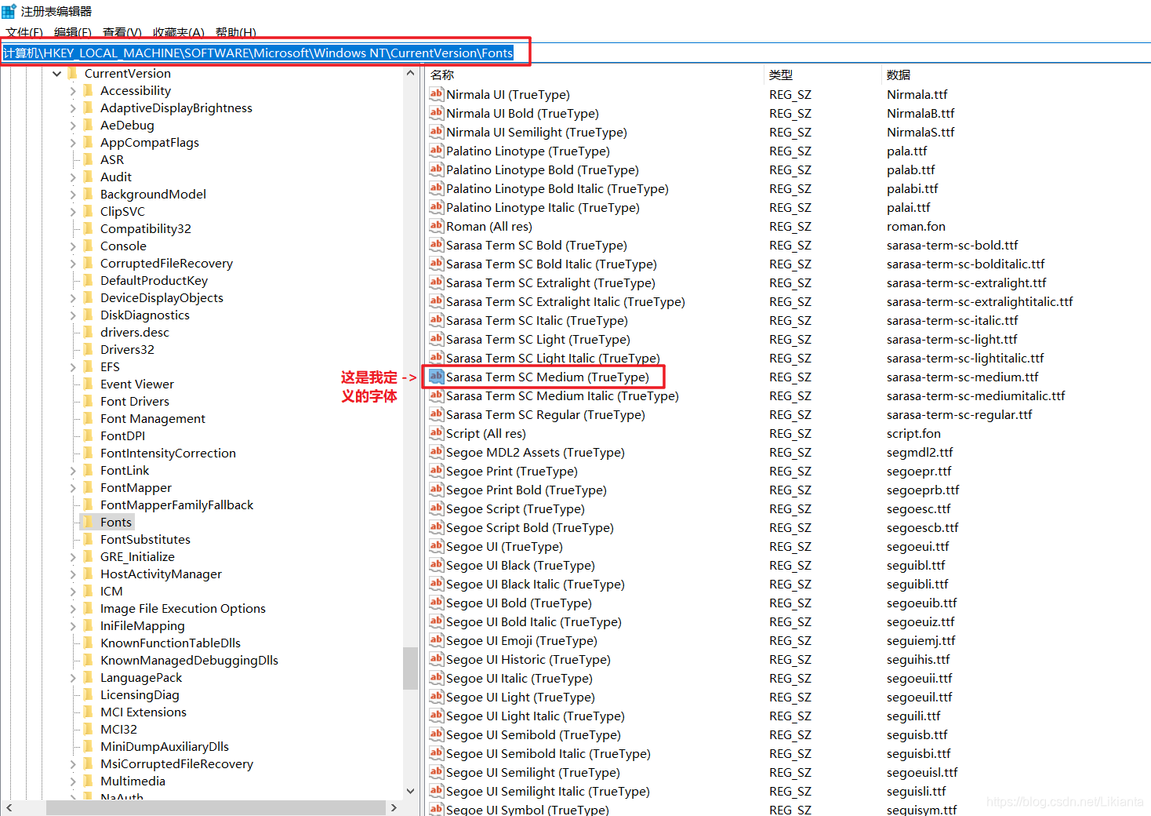
Task: Click the folder icon of the LanguagePack key
Action: 89,677
